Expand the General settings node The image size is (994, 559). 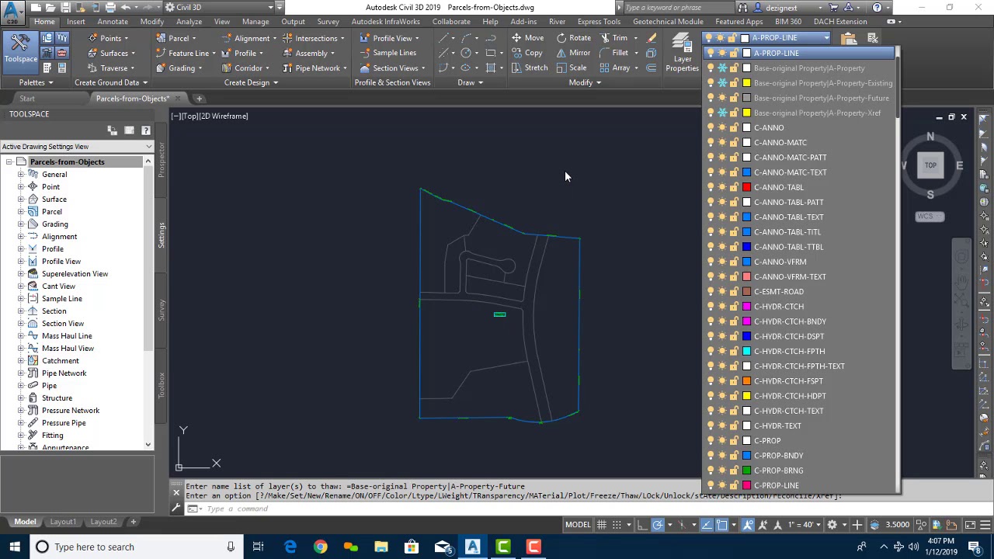click(21, 175)
